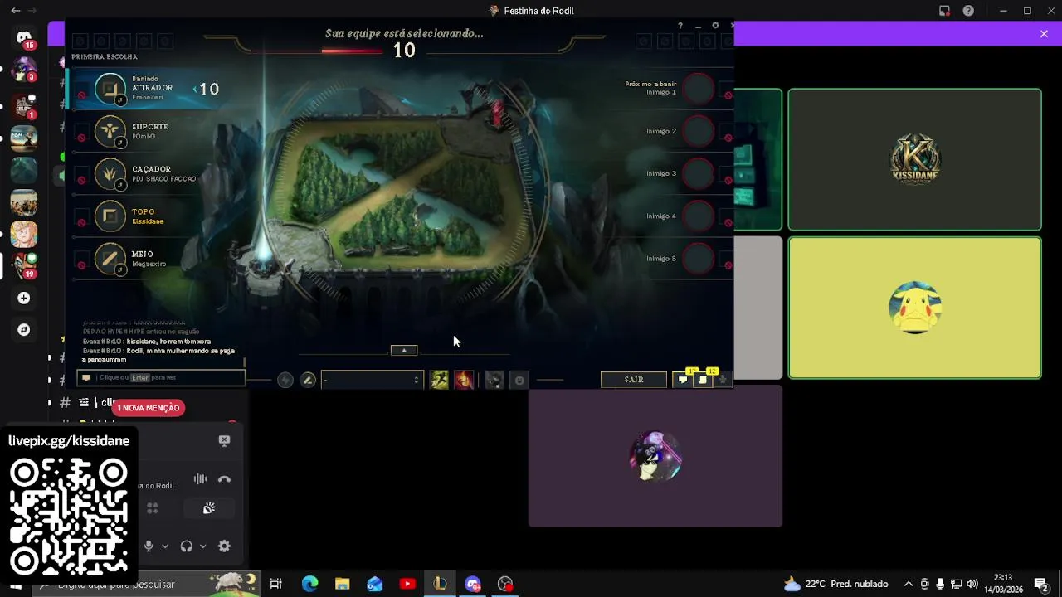The width and height of the screenshot is (1062, 597).
Task: Open Microsoft Edge from taskbar
Action: (x=309, y=584)
